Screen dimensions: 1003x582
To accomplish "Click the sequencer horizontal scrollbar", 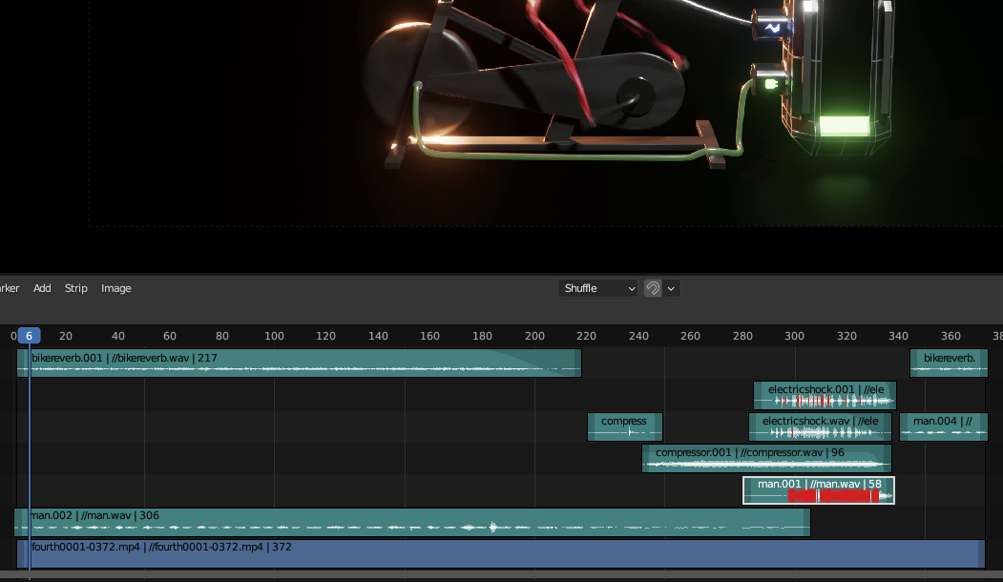I will click(x=502, y=575).
